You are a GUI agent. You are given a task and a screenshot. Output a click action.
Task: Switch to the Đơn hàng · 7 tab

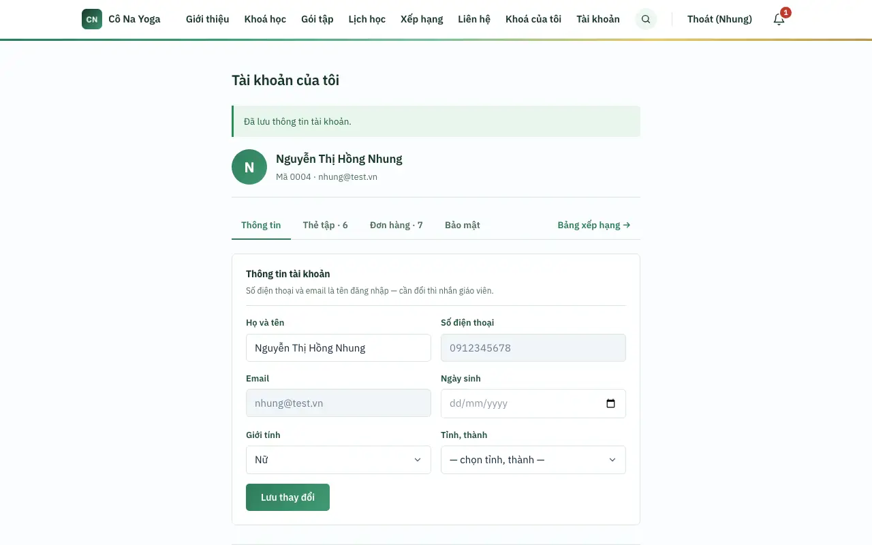(x=396, y=225)
